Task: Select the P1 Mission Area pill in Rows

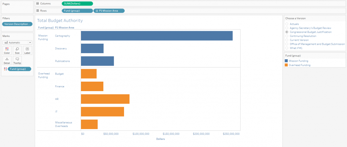Action: coord(109,10)
